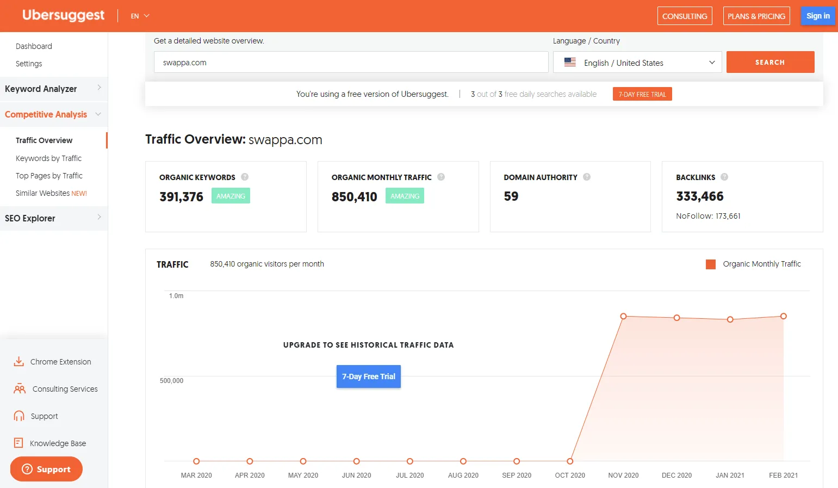Click the FEB 2021 data point on chart
838x488 pixels.
pos(783,316)
